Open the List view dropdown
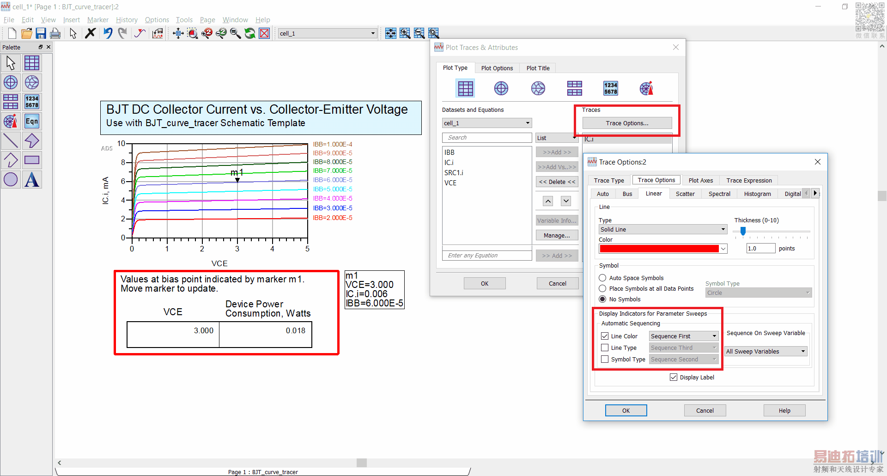Viewport: 887px width, 476px height. (x=557, y=138)
